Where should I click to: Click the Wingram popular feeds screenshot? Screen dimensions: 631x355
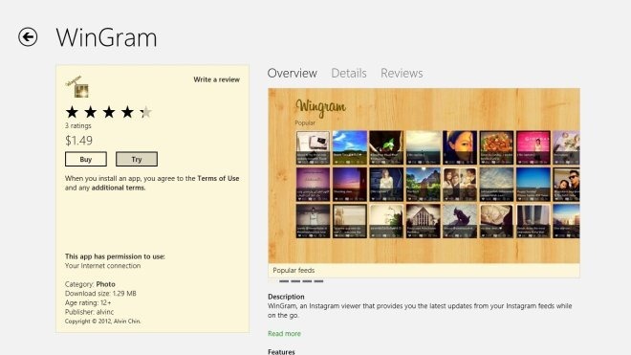point(424,176)
